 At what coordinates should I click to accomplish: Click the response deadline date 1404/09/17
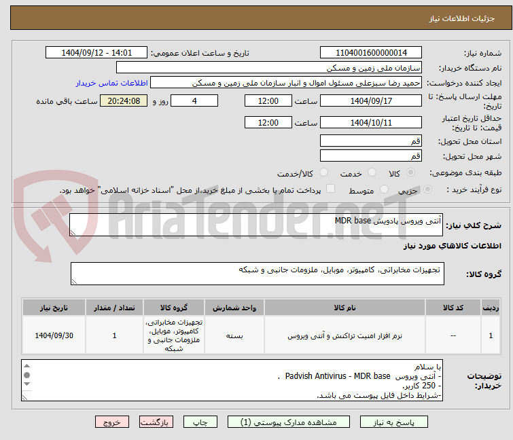371,100
